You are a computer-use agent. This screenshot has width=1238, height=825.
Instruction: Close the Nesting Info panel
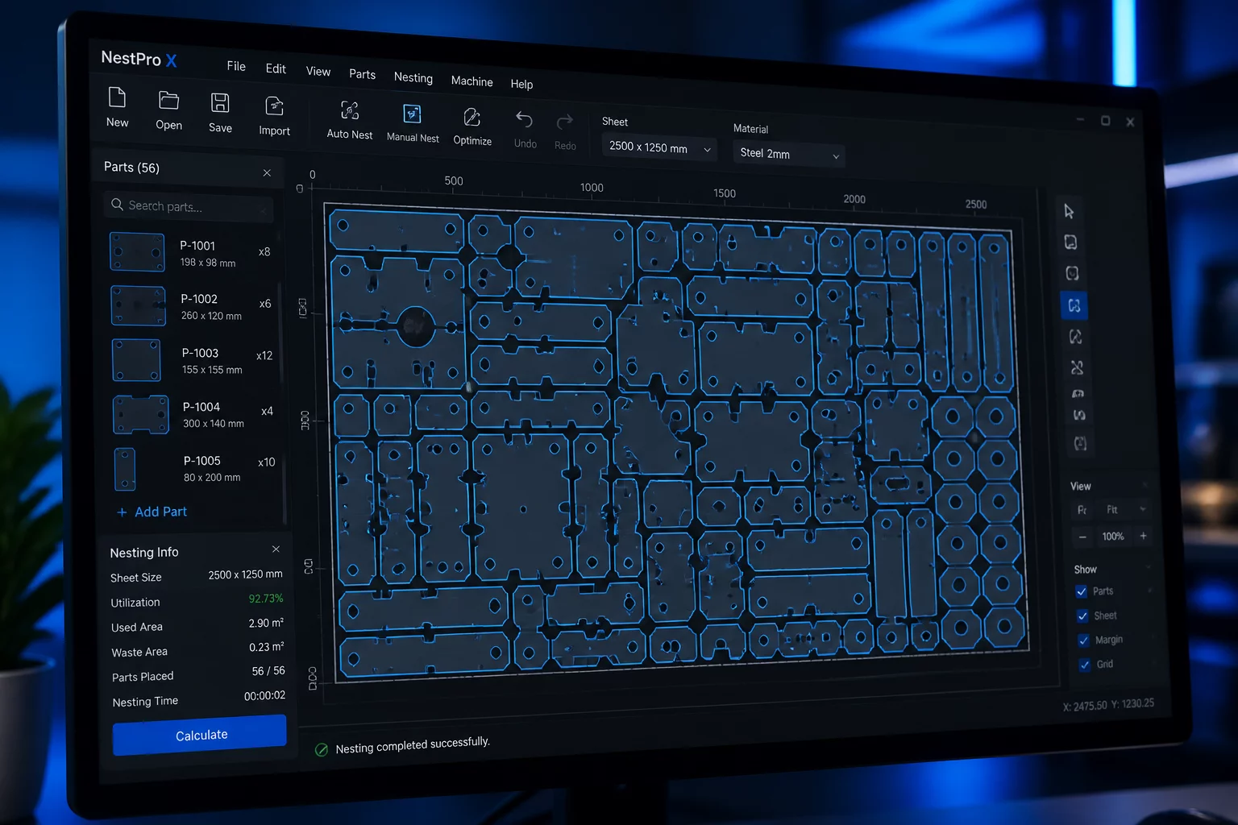[276, 549]
